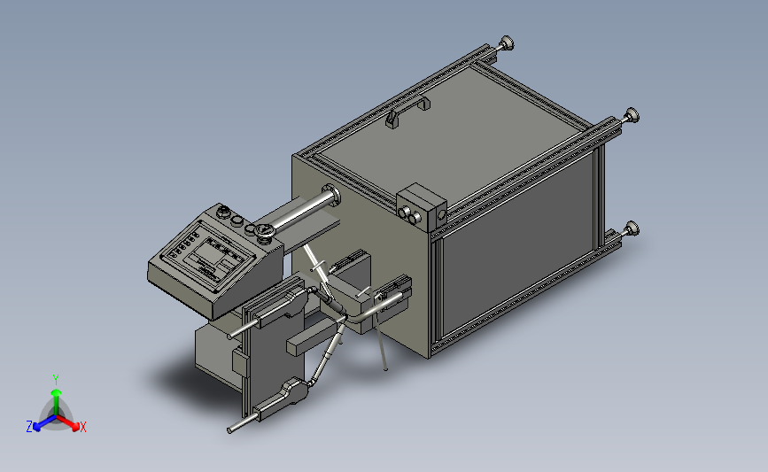Viewport: 768px width, 472px height.
Task: Select the horizontal cylinder rod entering the enclosure
Action: [x=304, y=208]
